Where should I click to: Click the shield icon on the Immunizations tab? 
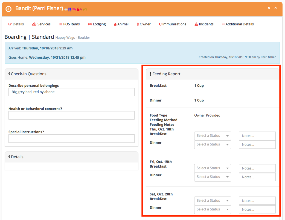tap(160, 24)
